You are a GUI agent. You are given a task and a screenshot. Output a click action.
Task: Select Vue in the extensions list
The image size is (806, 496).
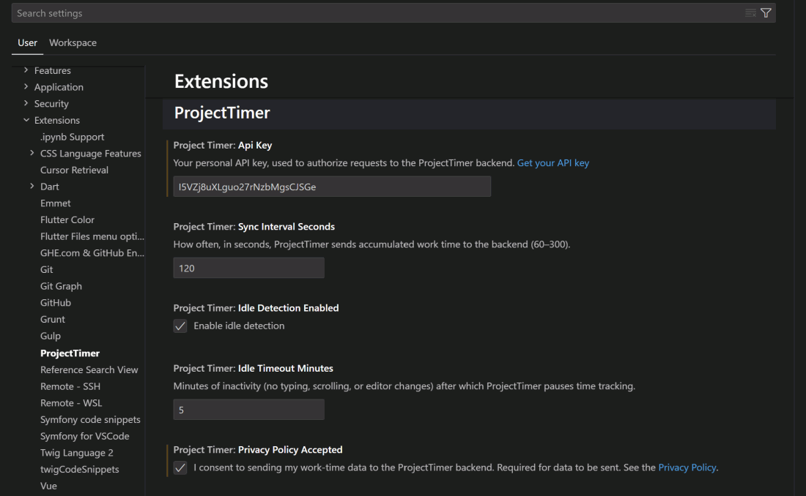tap(49, 486)
